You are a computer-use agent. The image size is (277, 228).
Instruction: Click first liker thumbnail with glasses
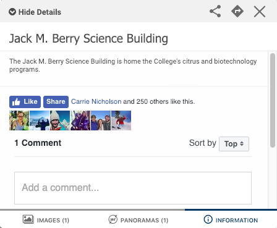(19, 120)
